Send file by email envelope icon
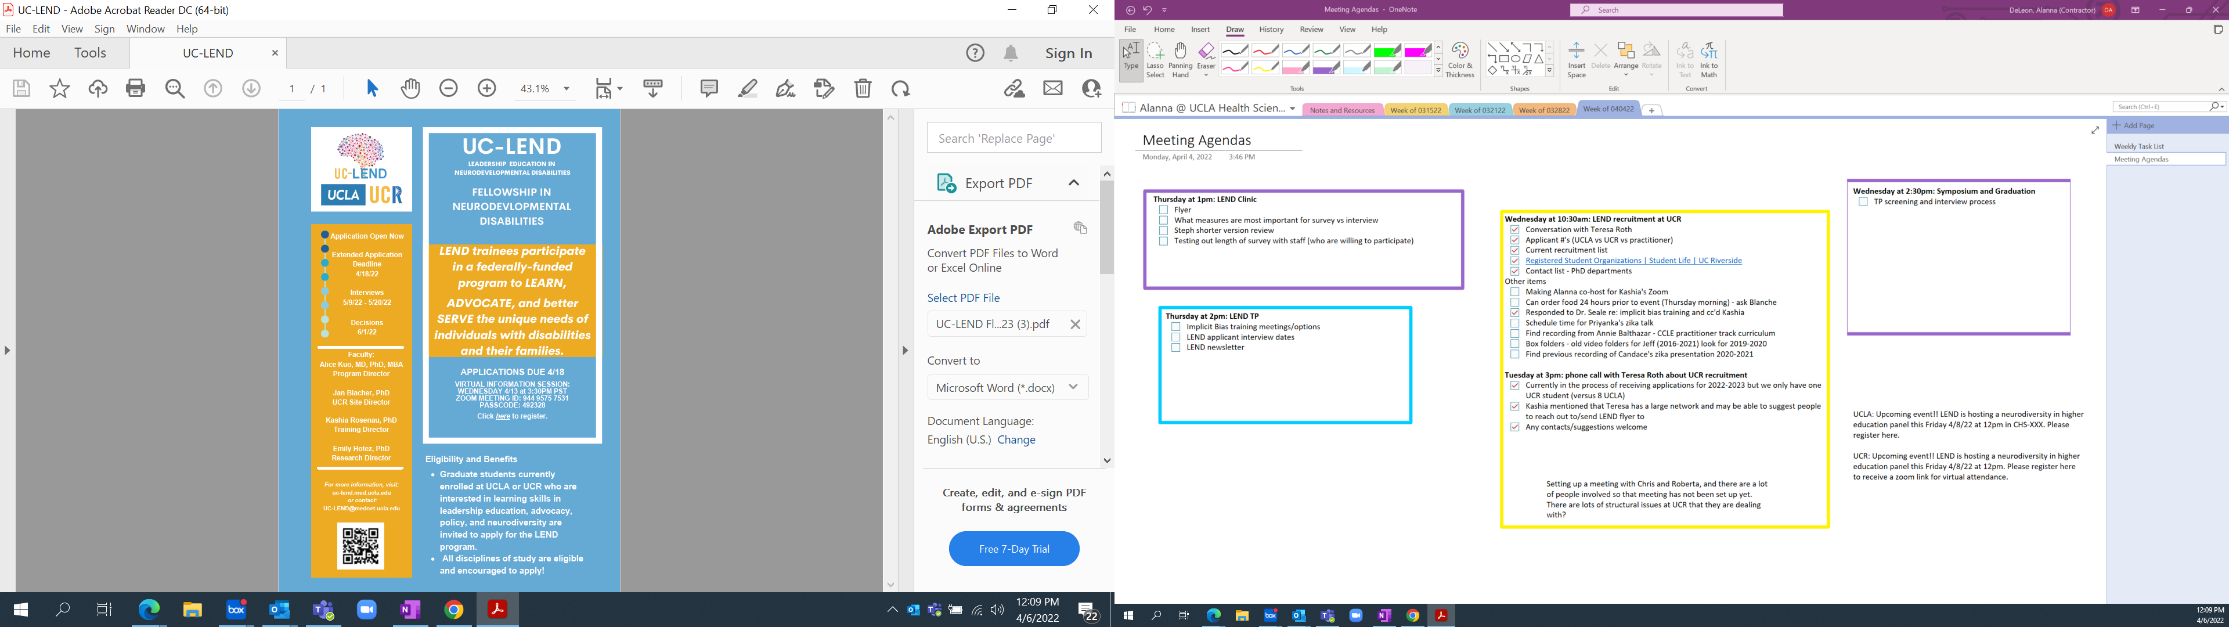 [1053, 88]
